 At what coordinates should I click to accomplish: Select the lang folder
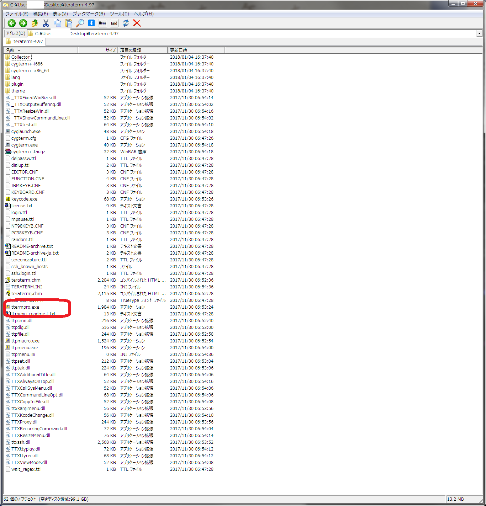point(16,77)
